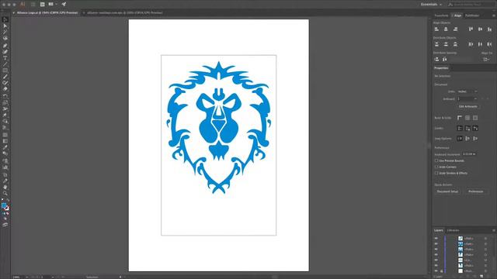Hide the bottom rectangle layer row
This screenshot has width=497, height=279.
(436, 270)
